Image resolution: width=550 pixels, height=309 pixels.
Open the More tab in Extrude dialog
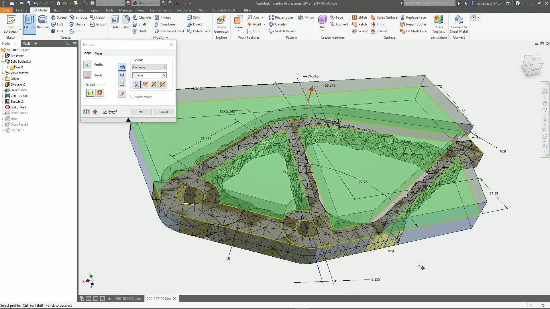pyautogui.click(x=98, y=54)
